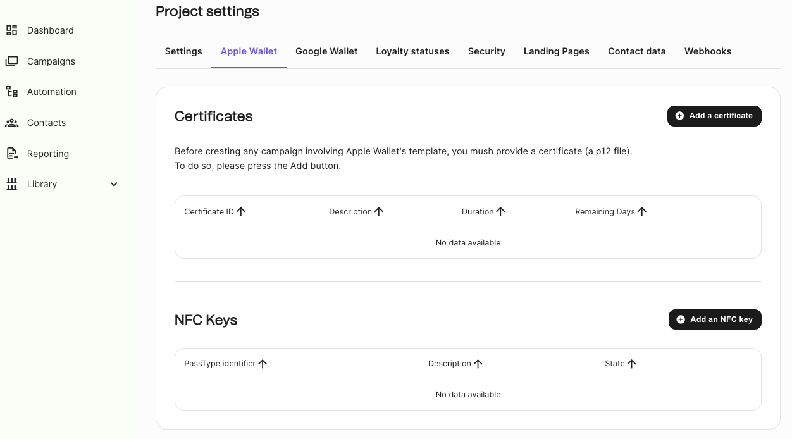Screen dimensions: 792x439
Task: Click the Campaigns icon in sidebar
Action: 12,61
